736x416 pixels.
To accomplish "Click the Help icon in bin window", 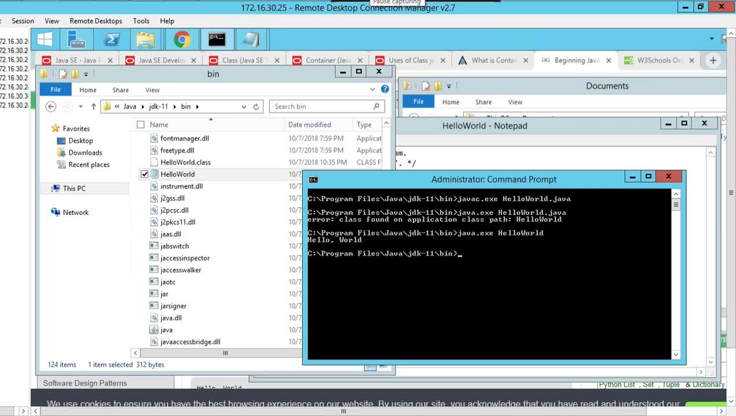I will [385, 90].
